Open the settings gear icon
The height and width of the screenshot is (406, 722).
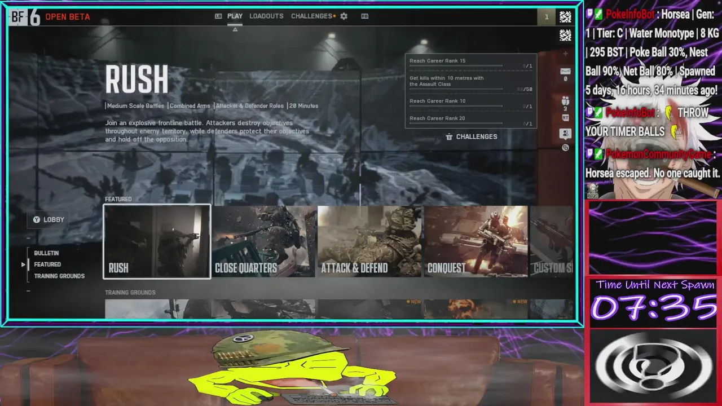pos(344,16)
